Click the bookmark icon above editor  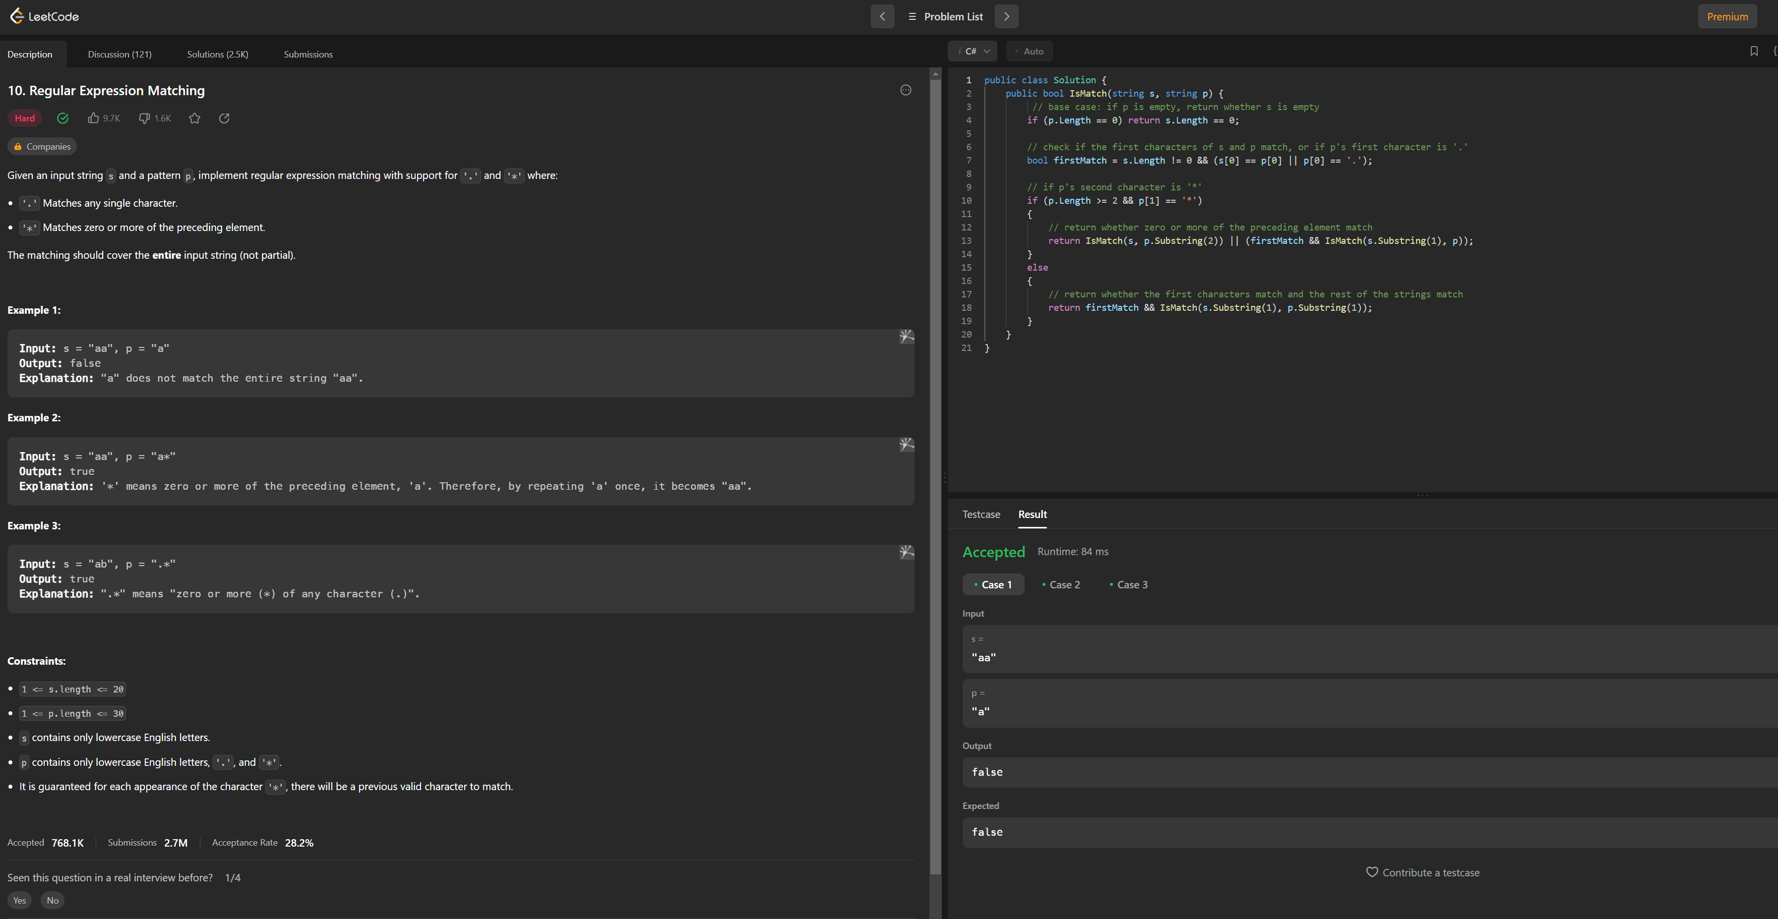click(x=1753, y=51)
